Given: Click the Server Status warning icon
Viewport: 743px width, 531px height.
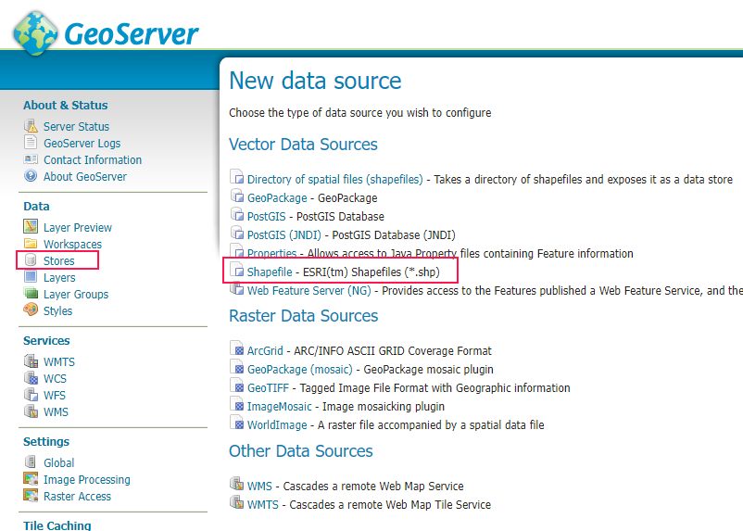Looking at the screenshot, I should (x=31, y=126).
